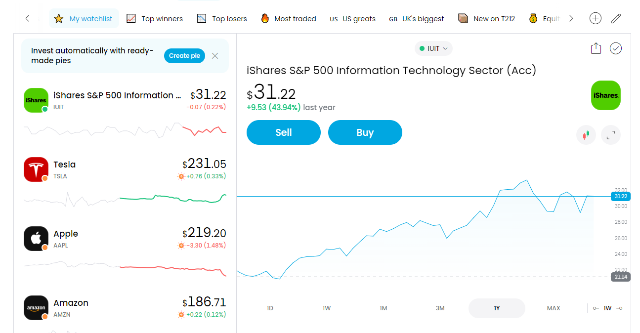Dismiss the ready-made pies banner
The height and width of the screenshot is (333, 640).
pos(215,56)
